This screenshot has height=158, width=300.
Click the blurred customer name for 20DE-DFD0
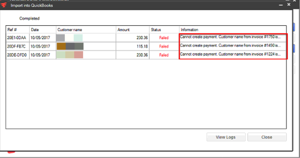(x=70, y=55)
